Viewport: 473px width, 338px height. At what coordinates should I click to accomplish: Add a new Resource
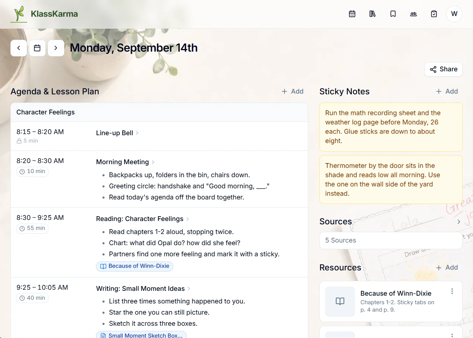click(447, 267)
